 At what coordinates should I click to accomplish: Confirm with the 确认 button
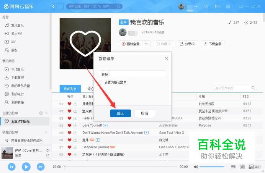121,113
